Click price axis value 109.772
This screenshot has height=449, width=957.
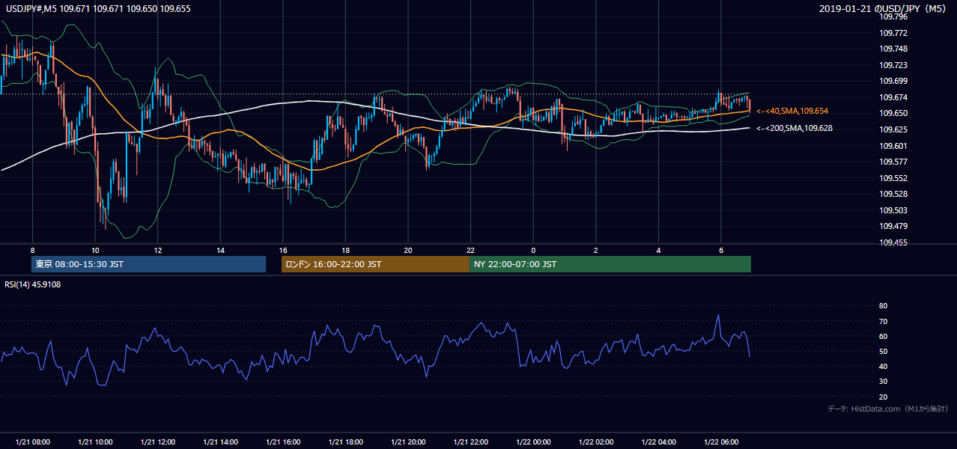(893, 33)
